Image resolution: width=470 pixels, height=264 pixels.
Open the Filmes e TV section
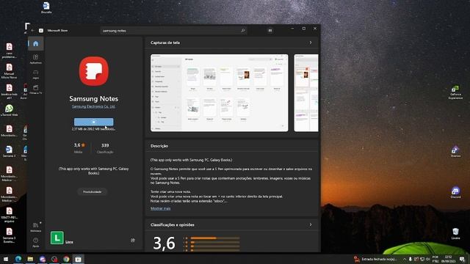(x=36, y=89)
